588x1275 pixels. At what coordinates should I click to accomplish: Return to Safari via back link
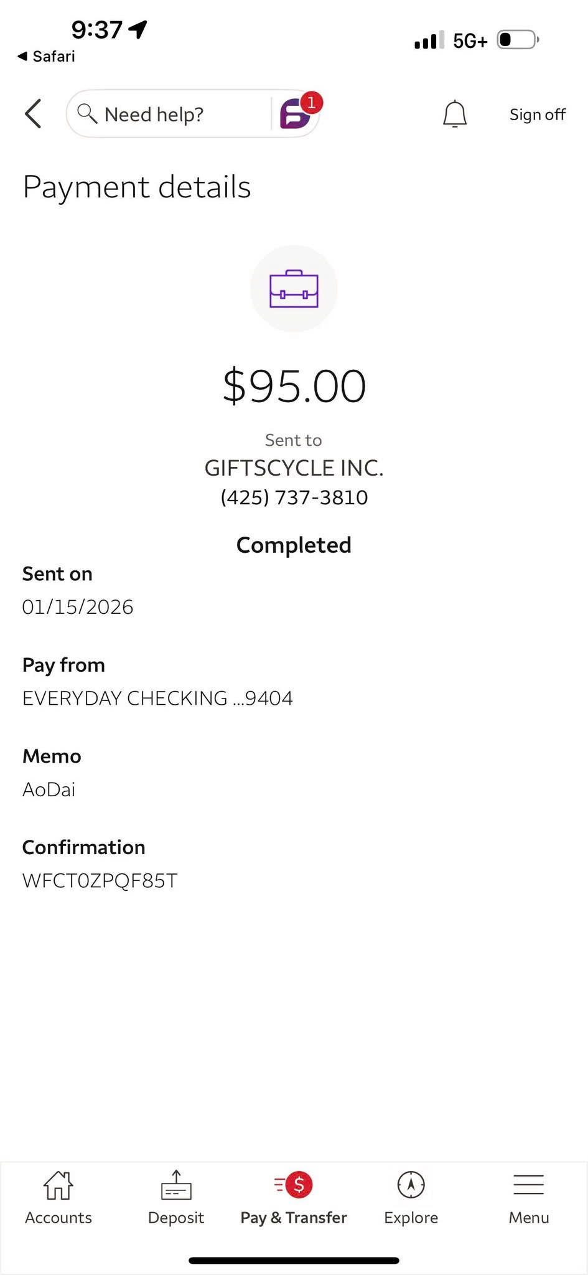pos(47,57)
